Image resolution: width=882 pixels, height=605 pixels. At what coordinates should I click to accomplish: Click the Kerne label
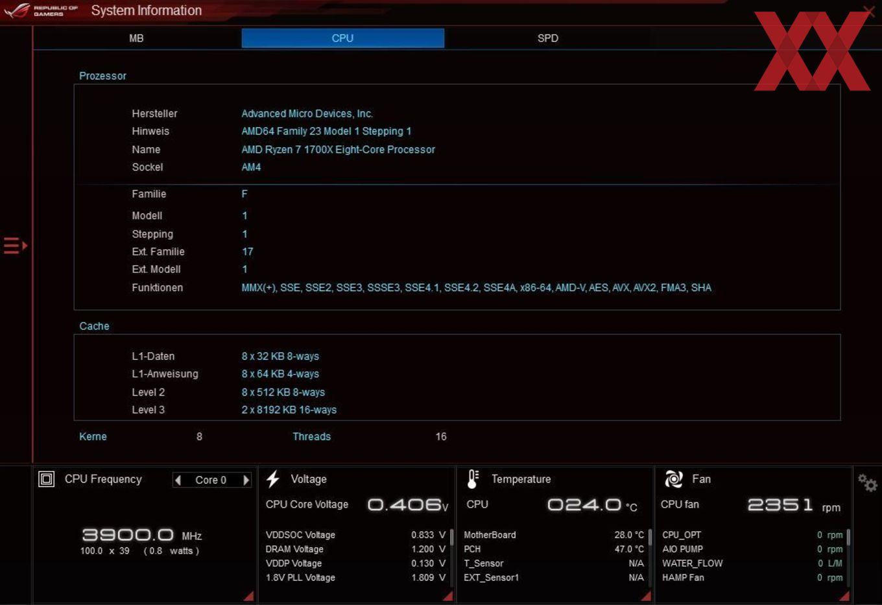point(93,436)
